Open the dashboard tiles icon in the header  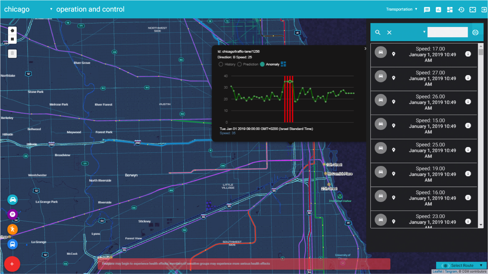point(450,10)
